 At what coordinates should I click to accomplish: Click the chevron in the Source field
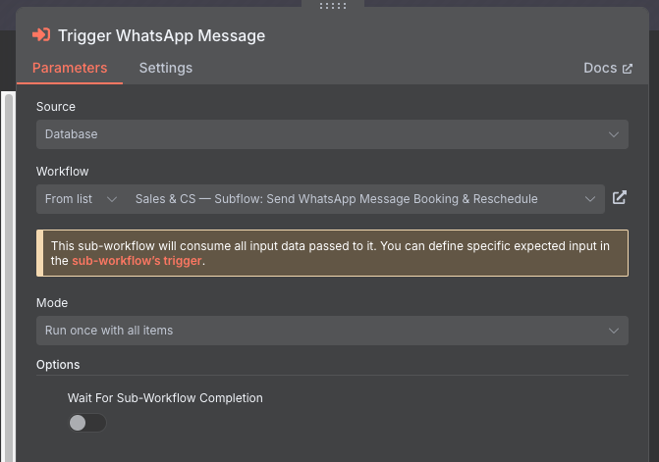614,134
